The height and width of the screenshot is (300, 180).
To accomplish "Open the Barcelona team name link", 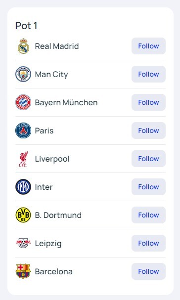I will click(54, 271).
